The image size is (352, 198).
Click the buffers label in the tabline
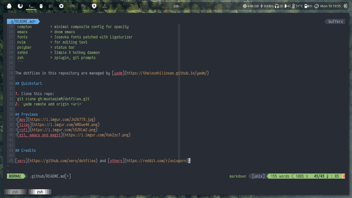click(x=336, y=21)
